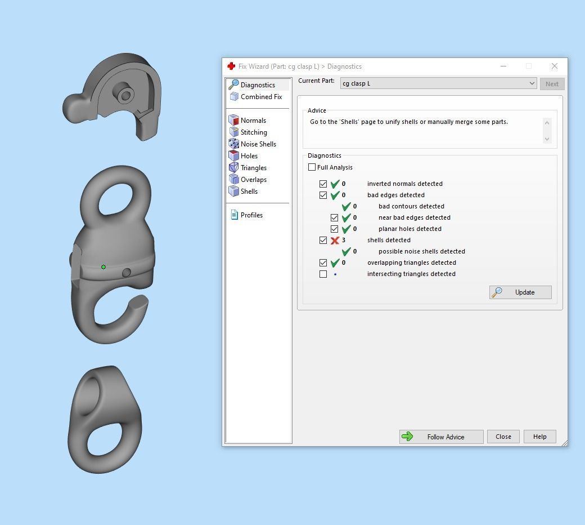The width and height of the screenshot is (585, 525).
Task: Click the Normals cube icon
Action: 233,120
